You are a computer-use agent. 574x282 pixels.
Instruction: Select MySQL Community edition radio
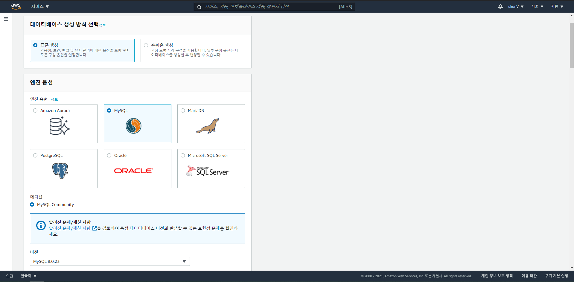tap(32, 204)
